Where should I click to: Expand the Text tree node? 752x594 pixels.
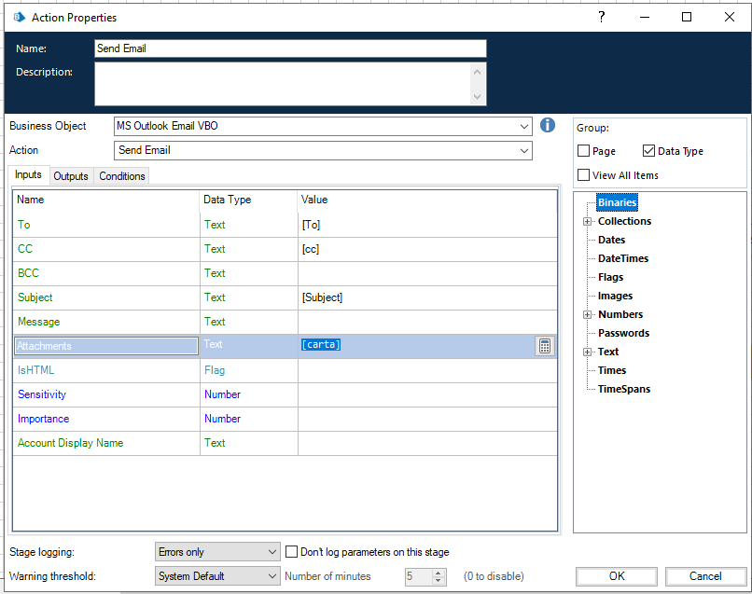tap(586, 352)
